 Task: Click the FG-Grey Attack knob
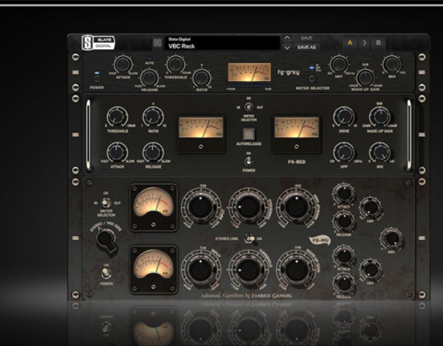point(122,64)
